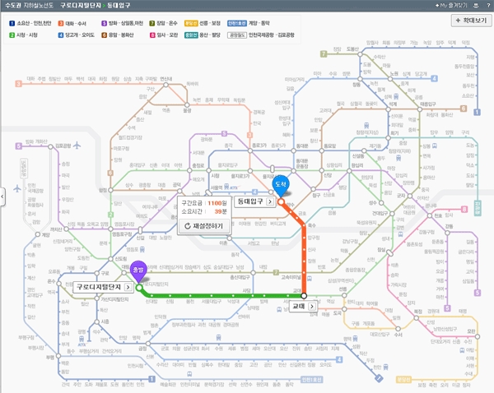Screen dimensions: 494x393
Task: Click 구로디지털단지 in the header route
Action: tap(81, 6)
